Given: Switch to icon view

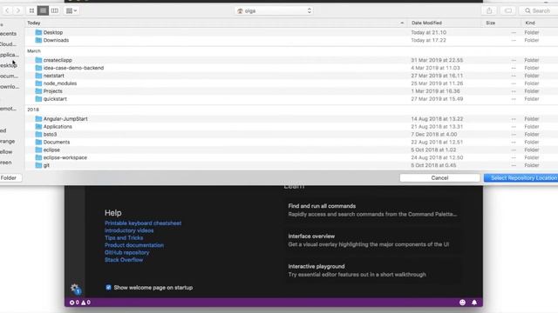Looking at the screenshot, I should tap(31, 10).
